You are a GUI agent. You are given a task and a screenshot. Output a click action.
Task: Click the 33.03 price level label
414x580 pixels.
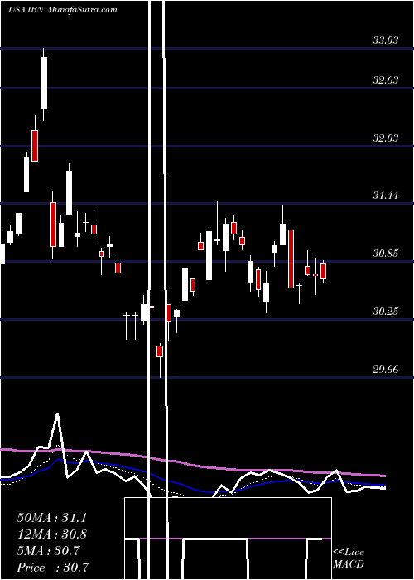click(x=386, y=41)
